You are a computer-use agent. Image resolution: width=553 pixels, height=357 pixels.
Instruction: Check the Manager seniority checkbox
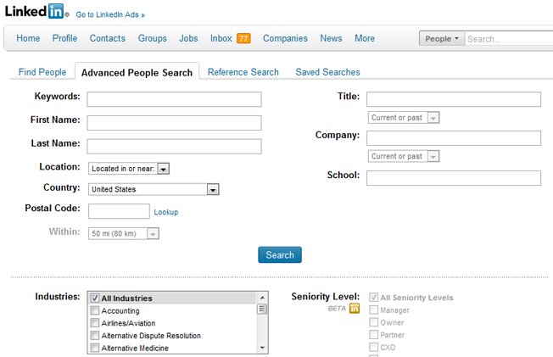pyautogui.click(x=373, y=310)
